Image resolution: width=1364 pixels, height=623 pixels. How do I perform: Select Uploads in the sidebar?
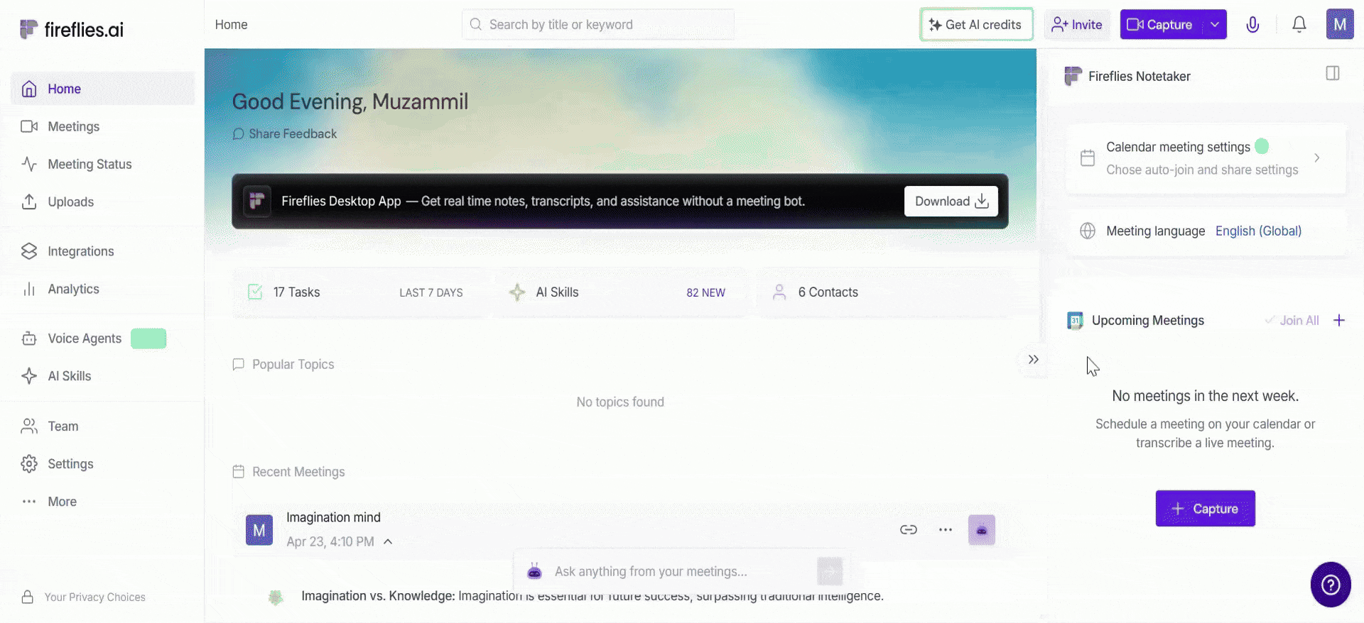tap(103, 202)
